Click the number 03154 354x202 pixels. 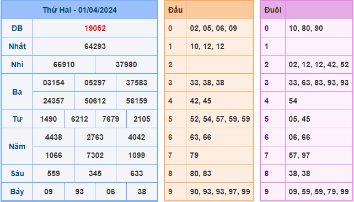click(53, 83)
